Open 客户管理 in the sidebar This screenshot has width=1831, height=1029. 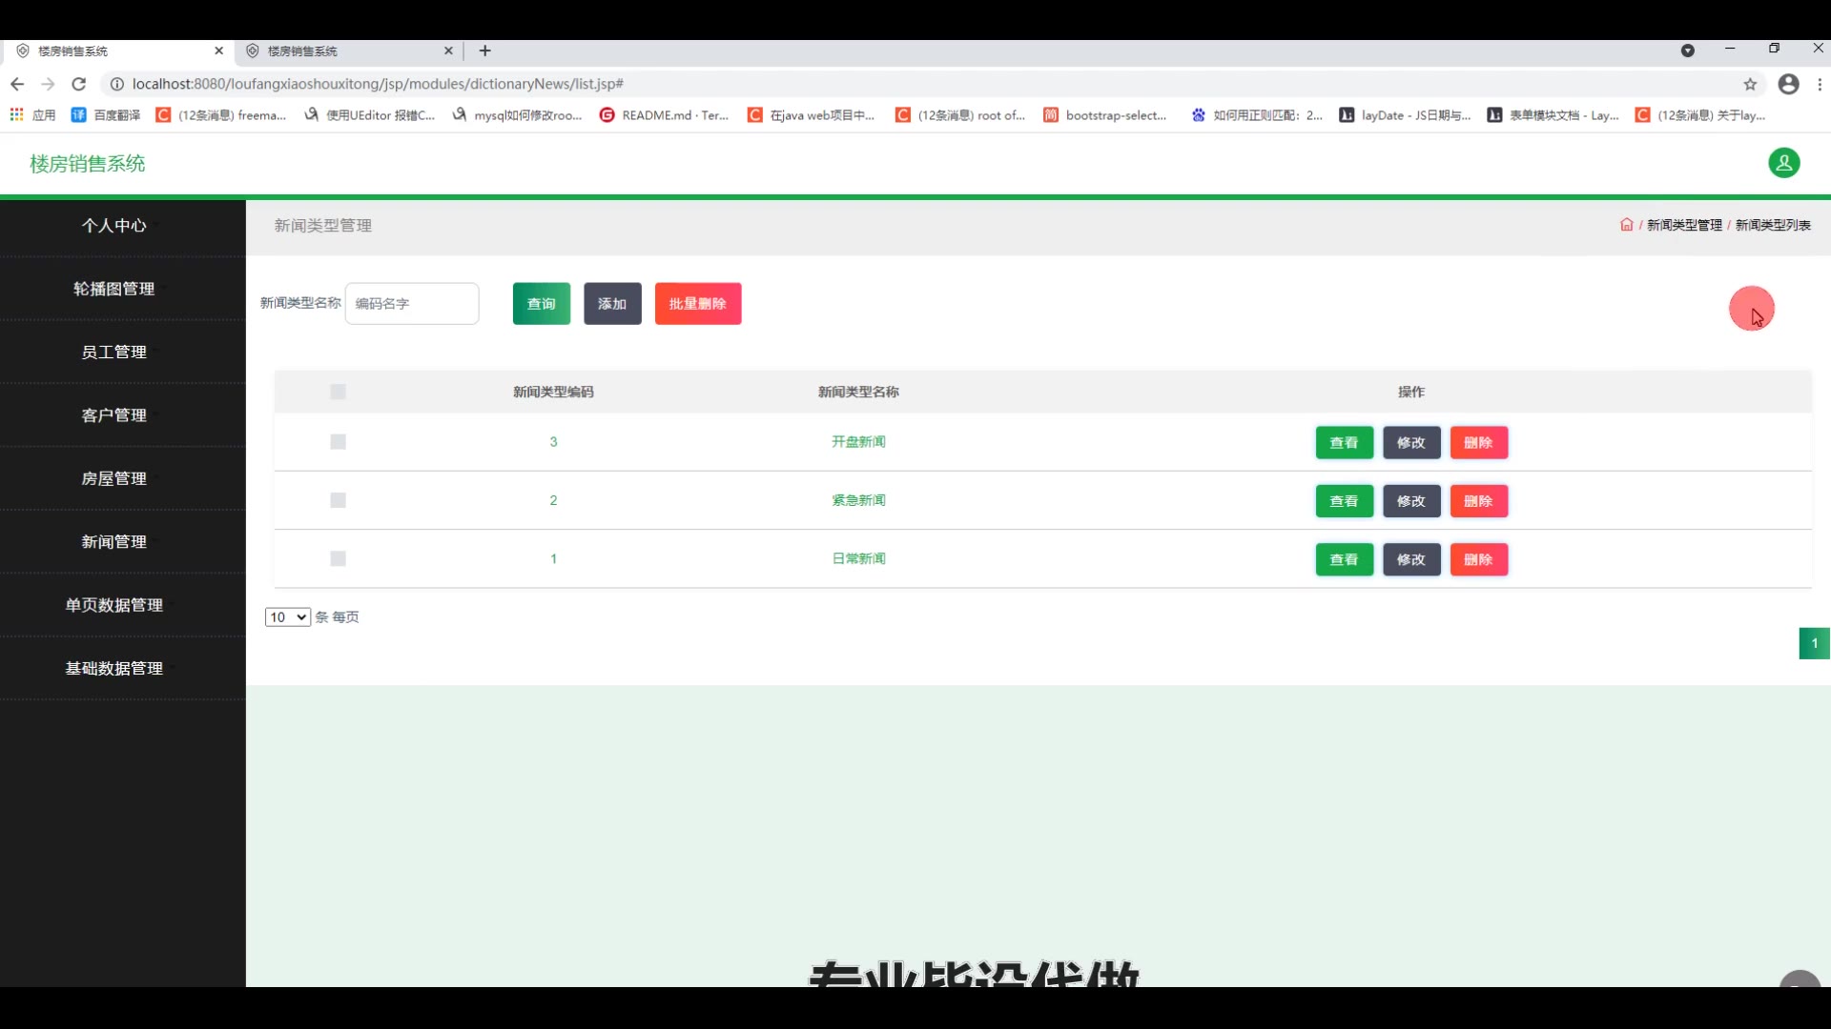pos(114,415)
